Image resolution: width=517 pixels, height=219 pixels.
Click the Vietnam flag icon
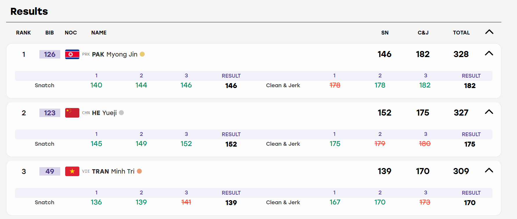coord(72,171)
